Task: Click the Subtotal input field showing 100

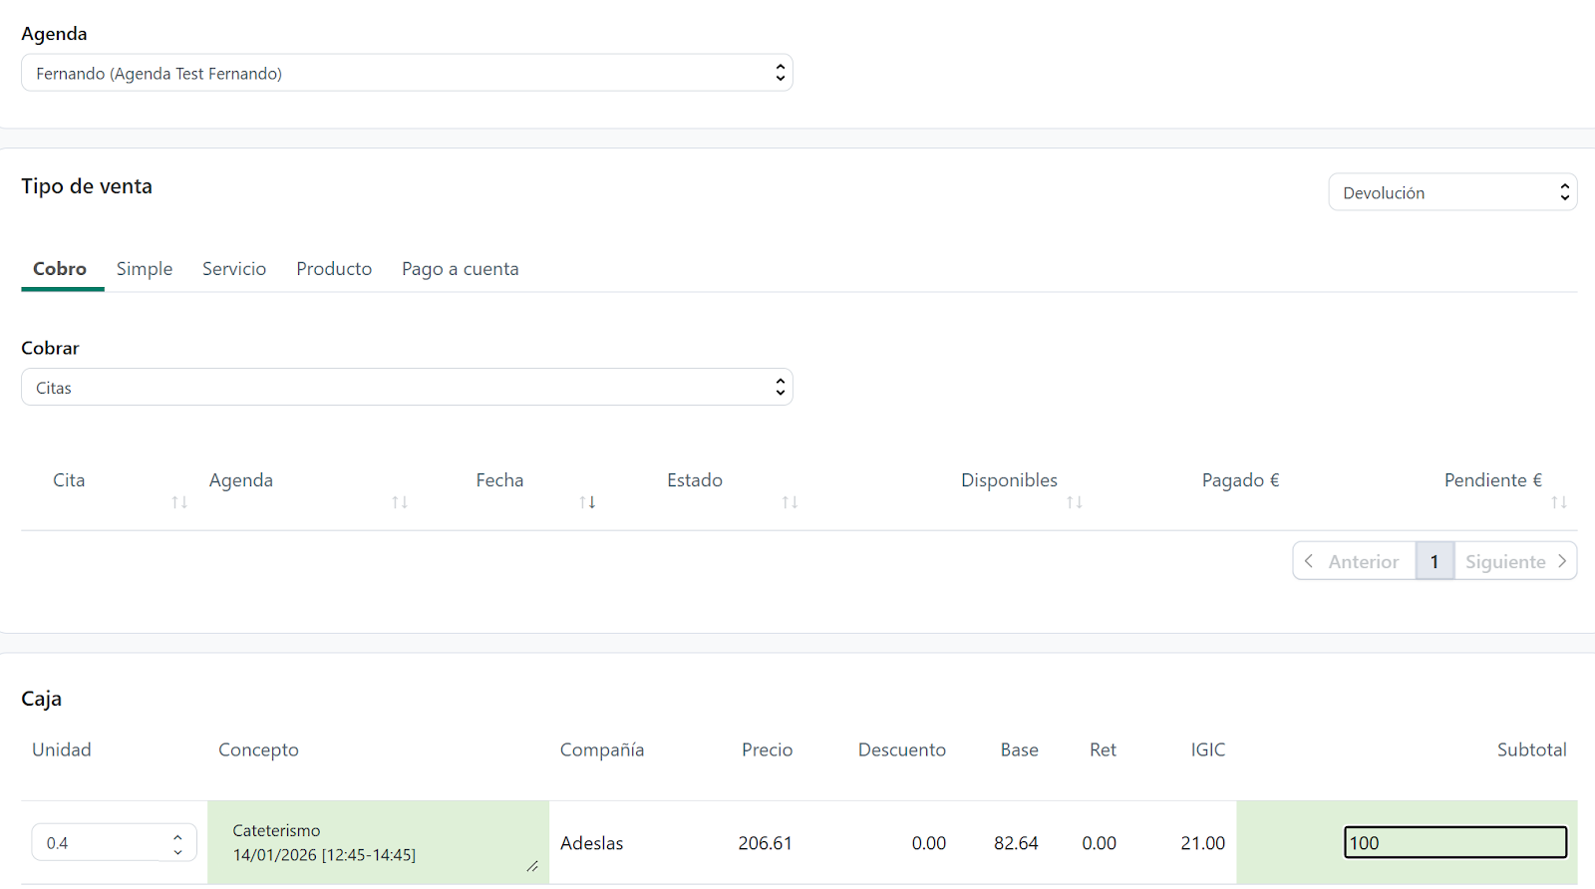Action: pos(1454,843)
